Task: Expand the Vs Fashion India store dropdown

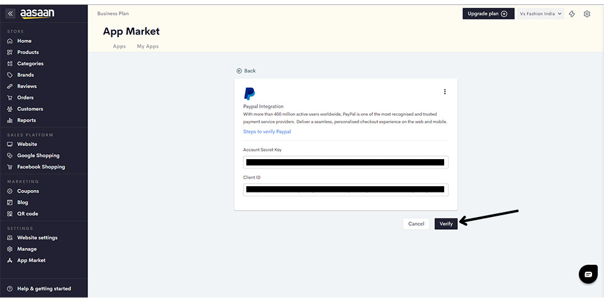Action: 540,14
